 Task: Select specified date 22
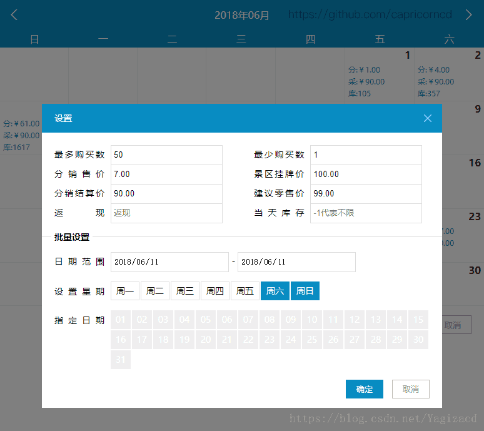click(248, 340)
